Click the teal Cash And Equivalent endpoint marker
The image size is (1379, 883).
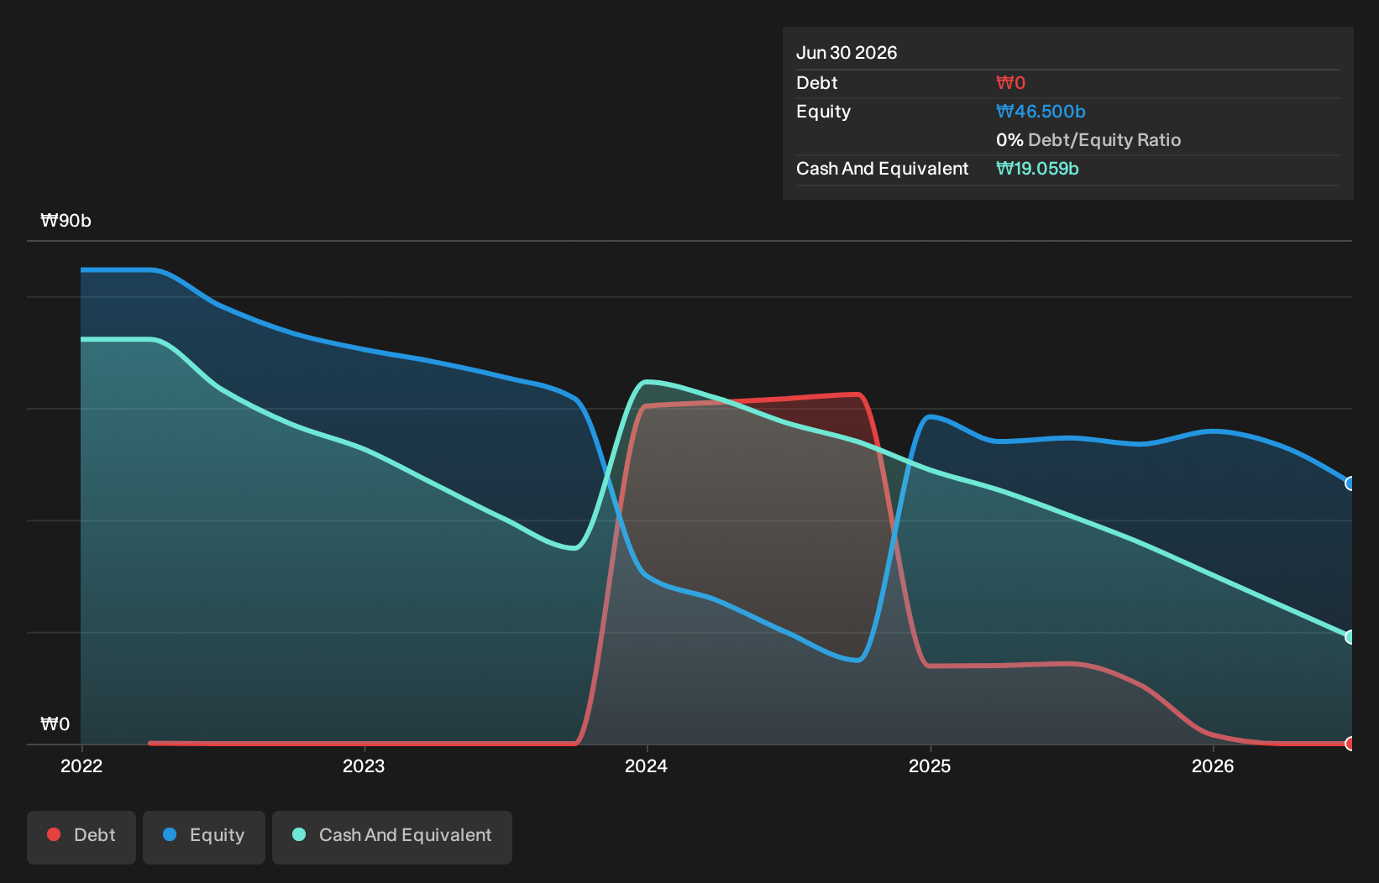point(1350,637)
